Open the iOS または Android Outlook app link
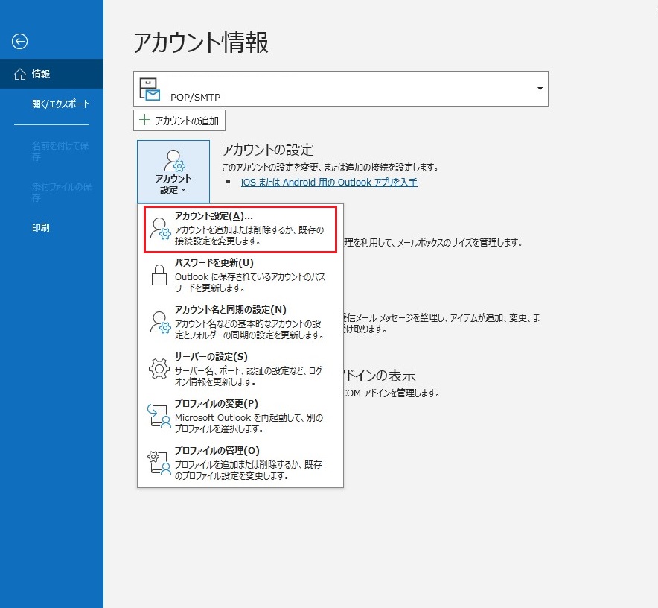Image resolution: width=658 pixels, height=608 pixels. pos(329,182)
